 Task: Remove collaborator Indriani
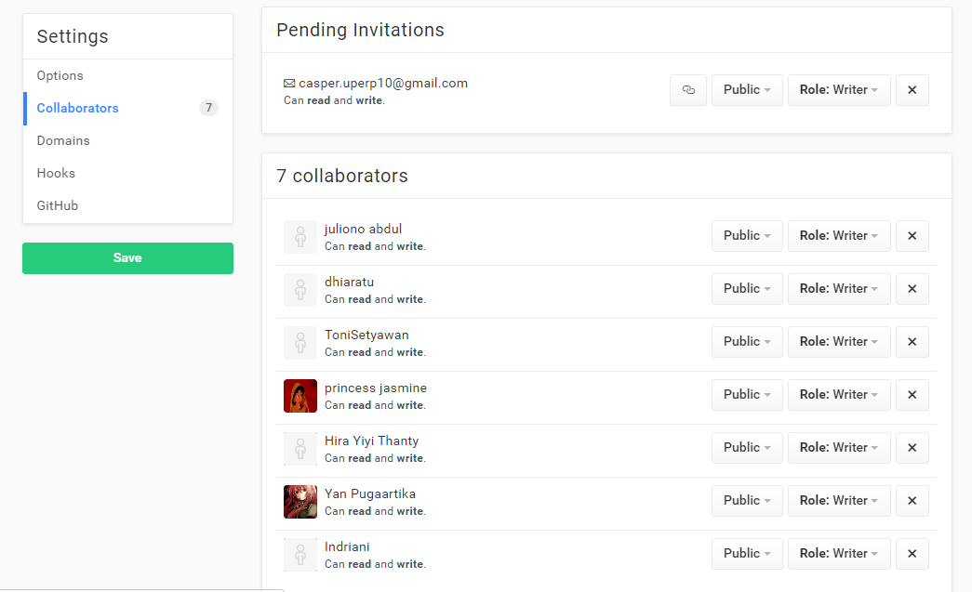point(912,554)
